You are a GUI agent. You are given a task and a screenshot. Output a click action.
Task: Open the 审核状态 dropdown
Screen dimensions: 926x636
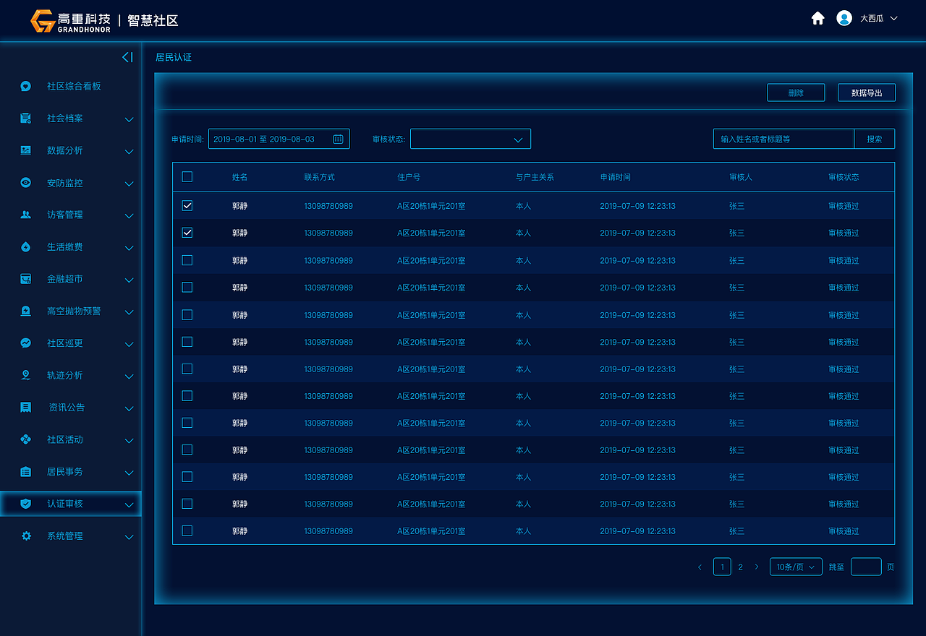point(470,139)
